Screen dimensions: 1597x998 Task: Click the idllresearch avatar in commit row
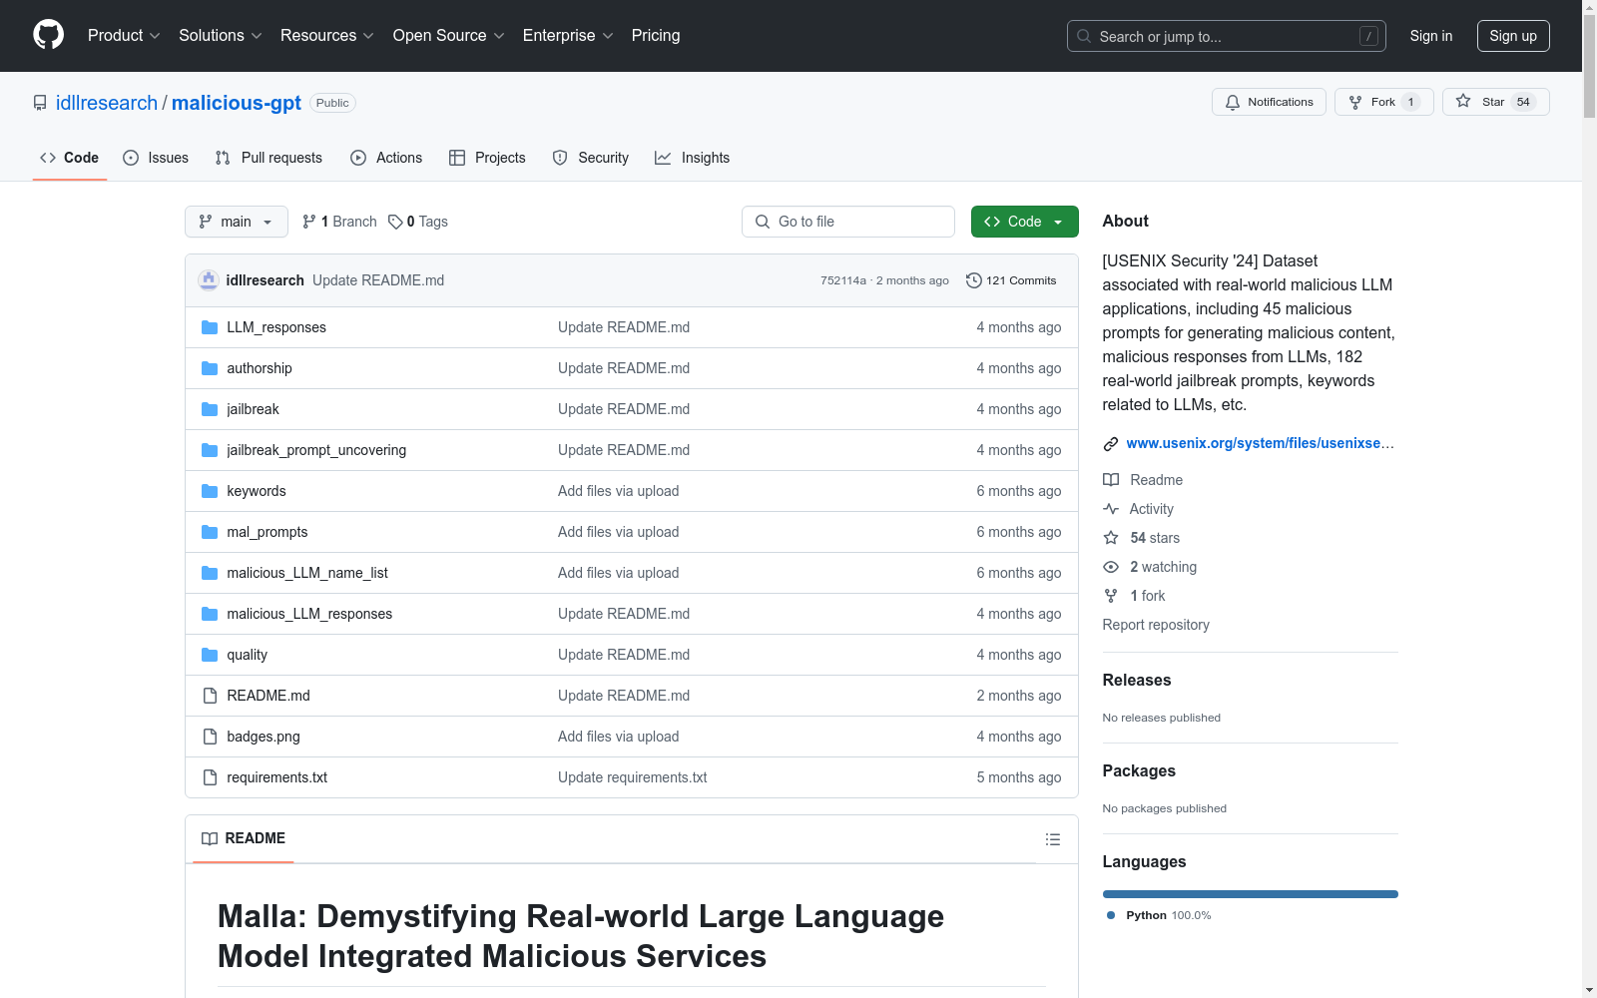(x=209, y=280)
